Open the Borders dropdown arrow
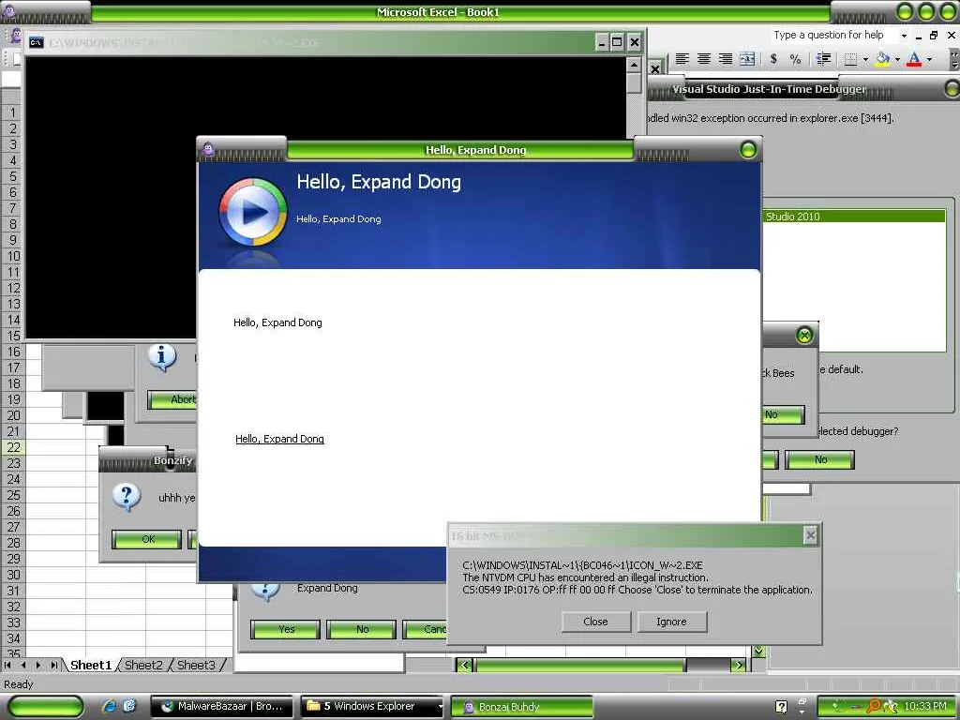This screenshot has width=960, height=720. (865, 59)
